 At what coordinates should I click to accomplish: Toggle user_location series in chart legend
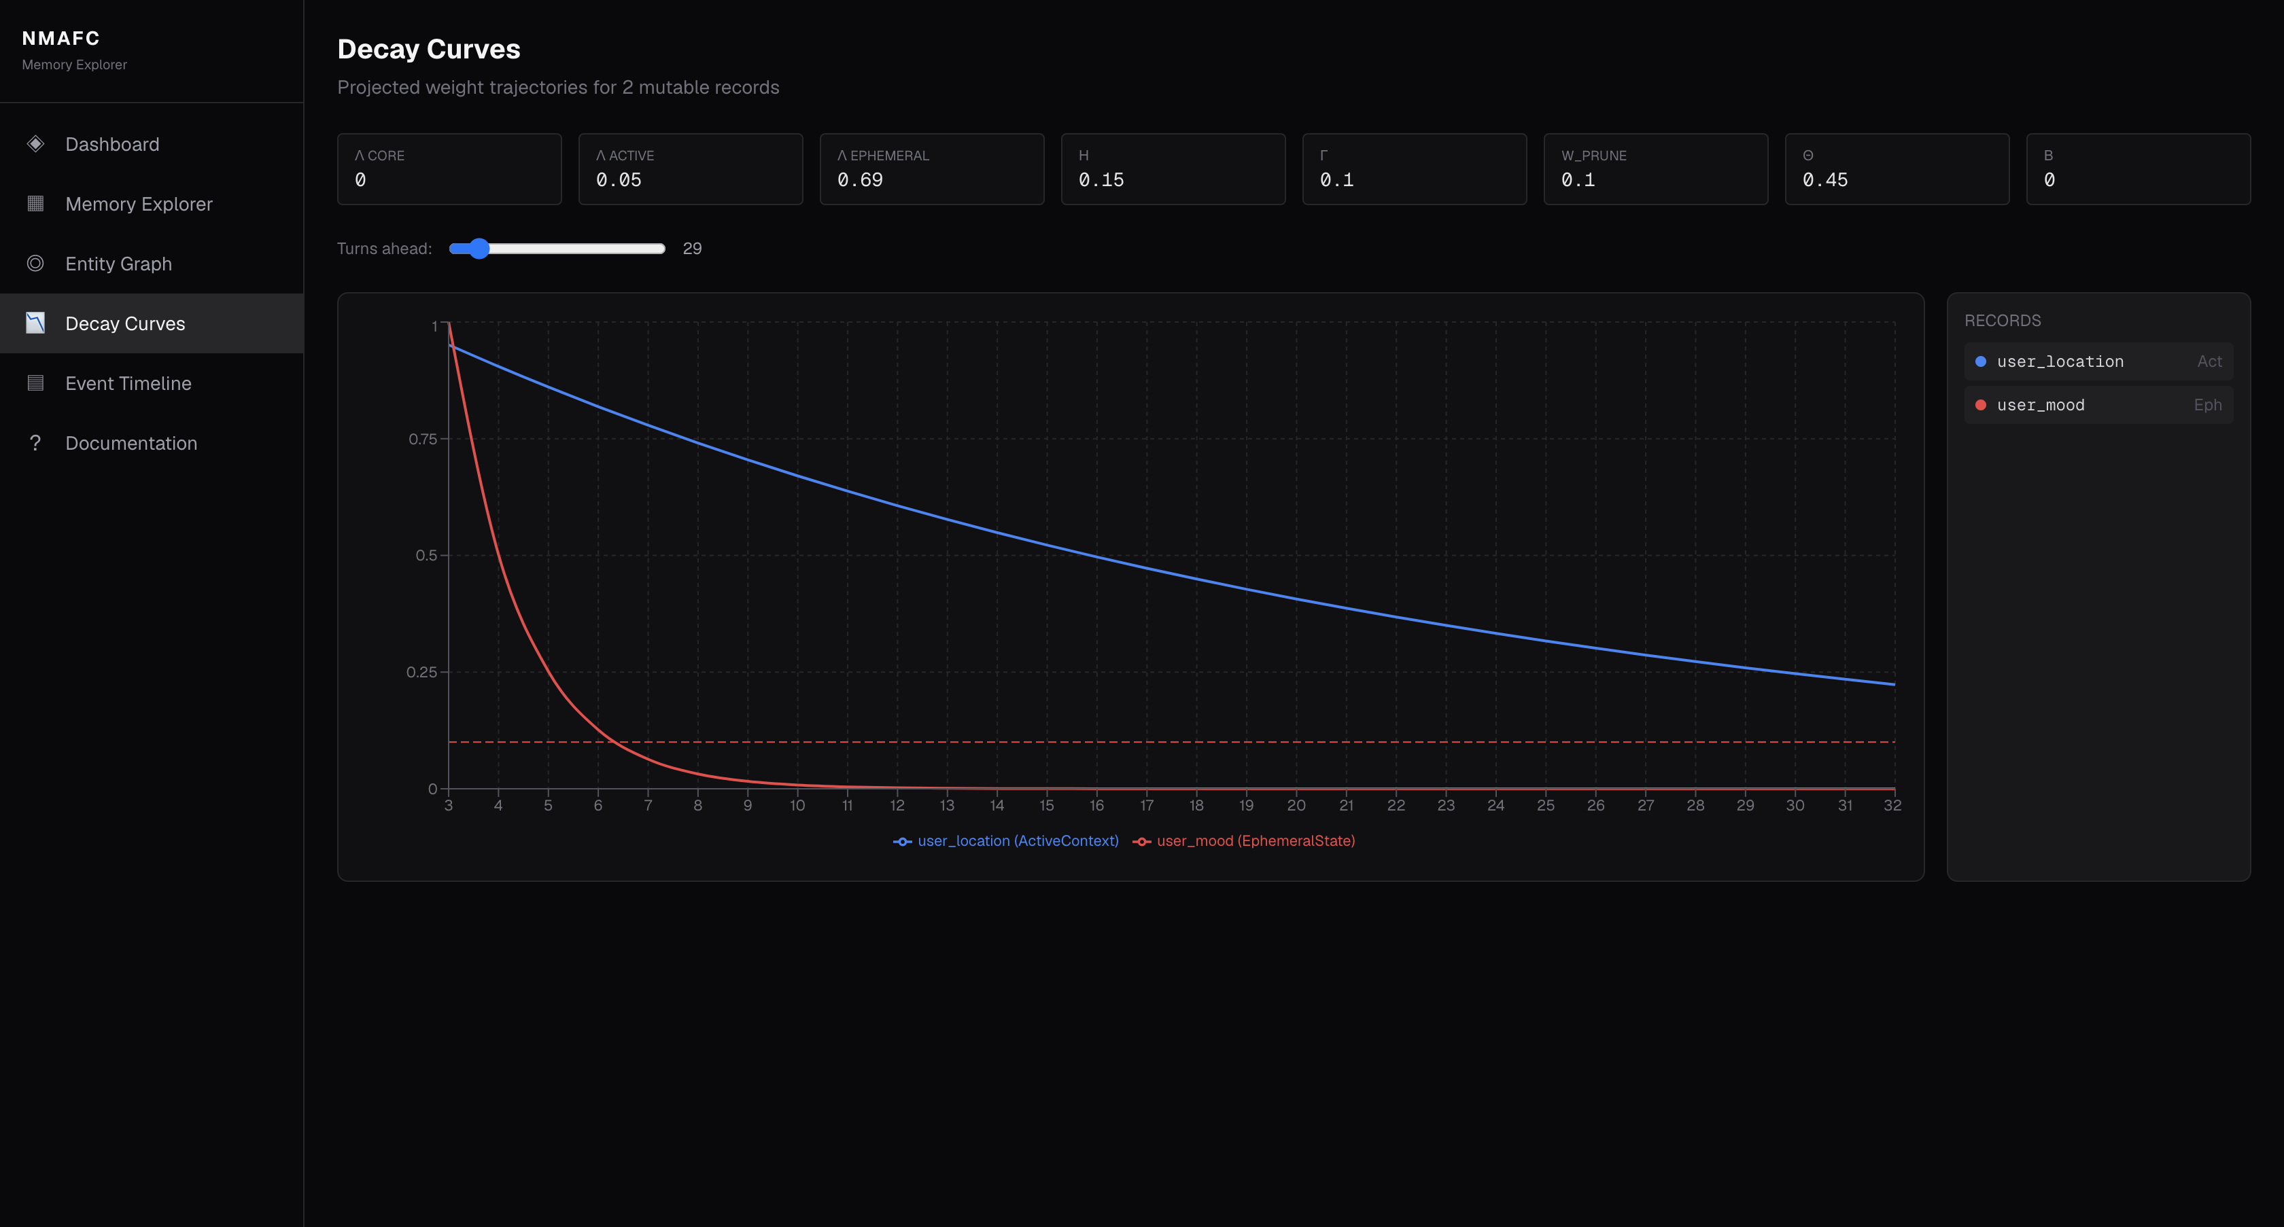(x=1005, y=840)
